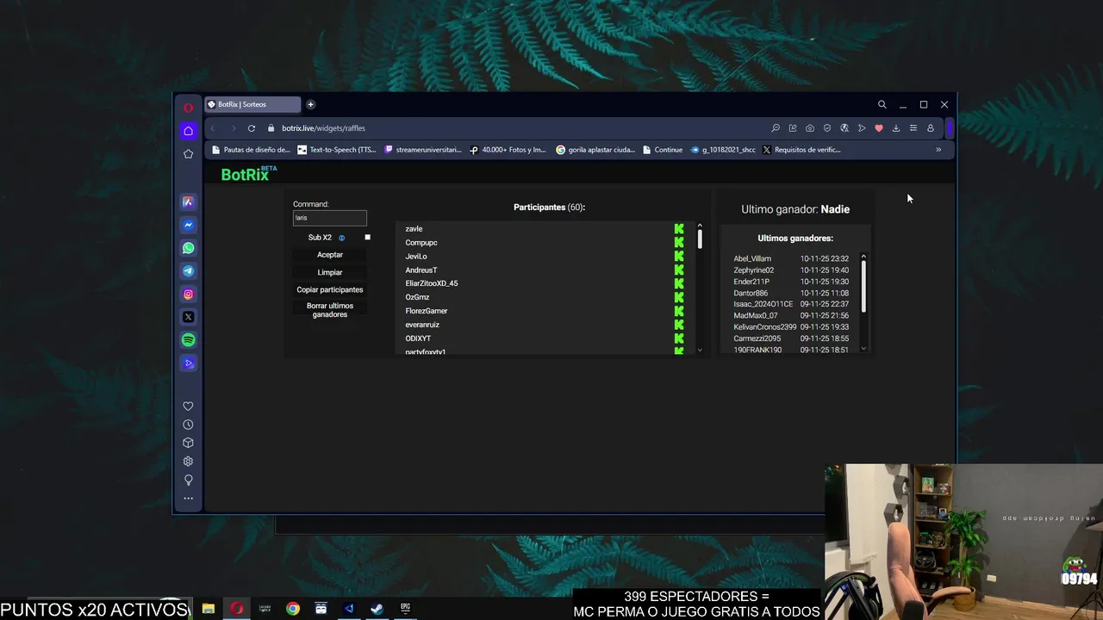Click the snapshot camera icon in the address bar
Image resolution: width=1103 pixels, height=620 pixels.
810,128
